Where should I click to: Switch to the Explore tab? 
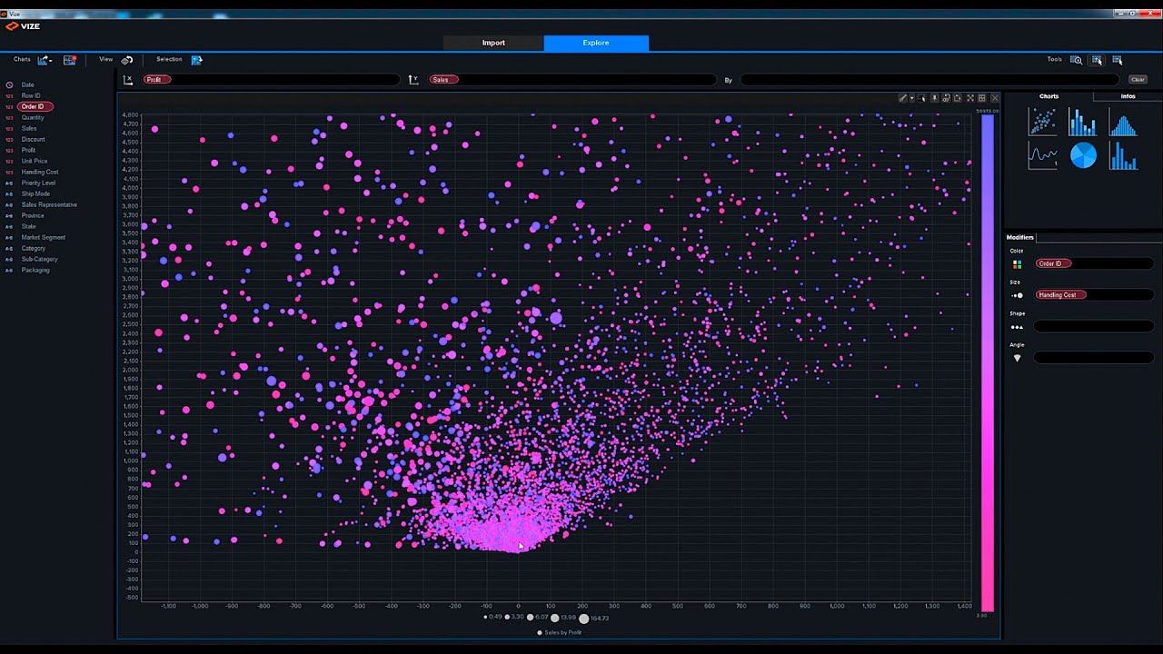[x=596, y=43]
